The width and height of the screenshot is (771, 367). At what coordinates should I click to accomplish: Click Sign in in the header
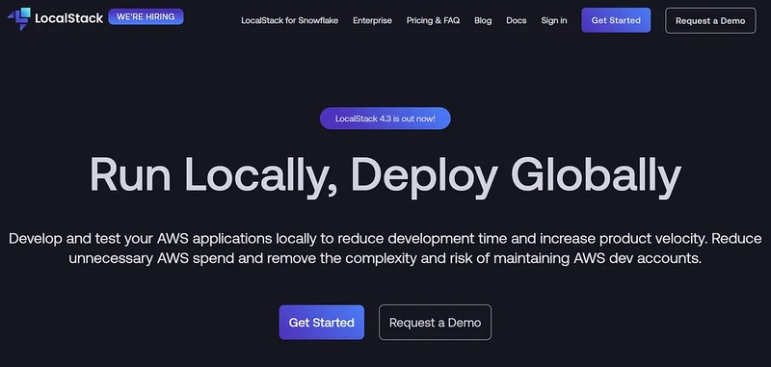point(553,20)
